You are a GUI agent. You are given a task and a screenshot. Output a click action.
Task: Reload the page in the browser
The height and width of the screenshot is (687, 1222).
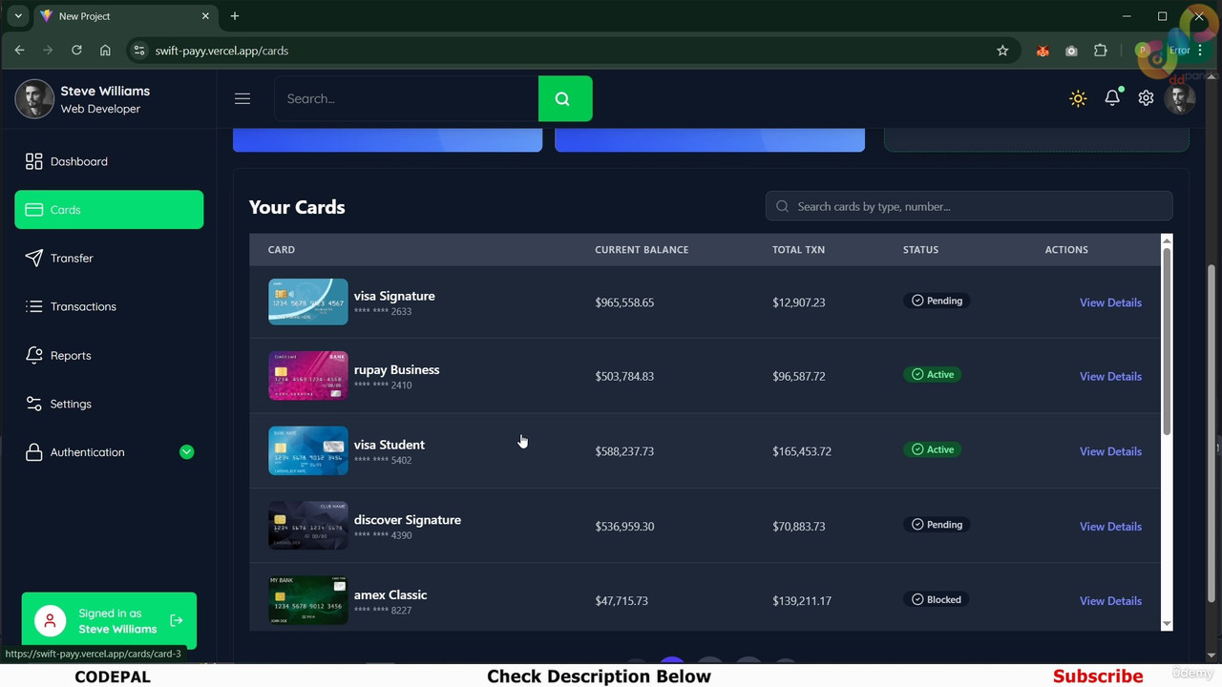pyautogui.click(x=76, y=51)
